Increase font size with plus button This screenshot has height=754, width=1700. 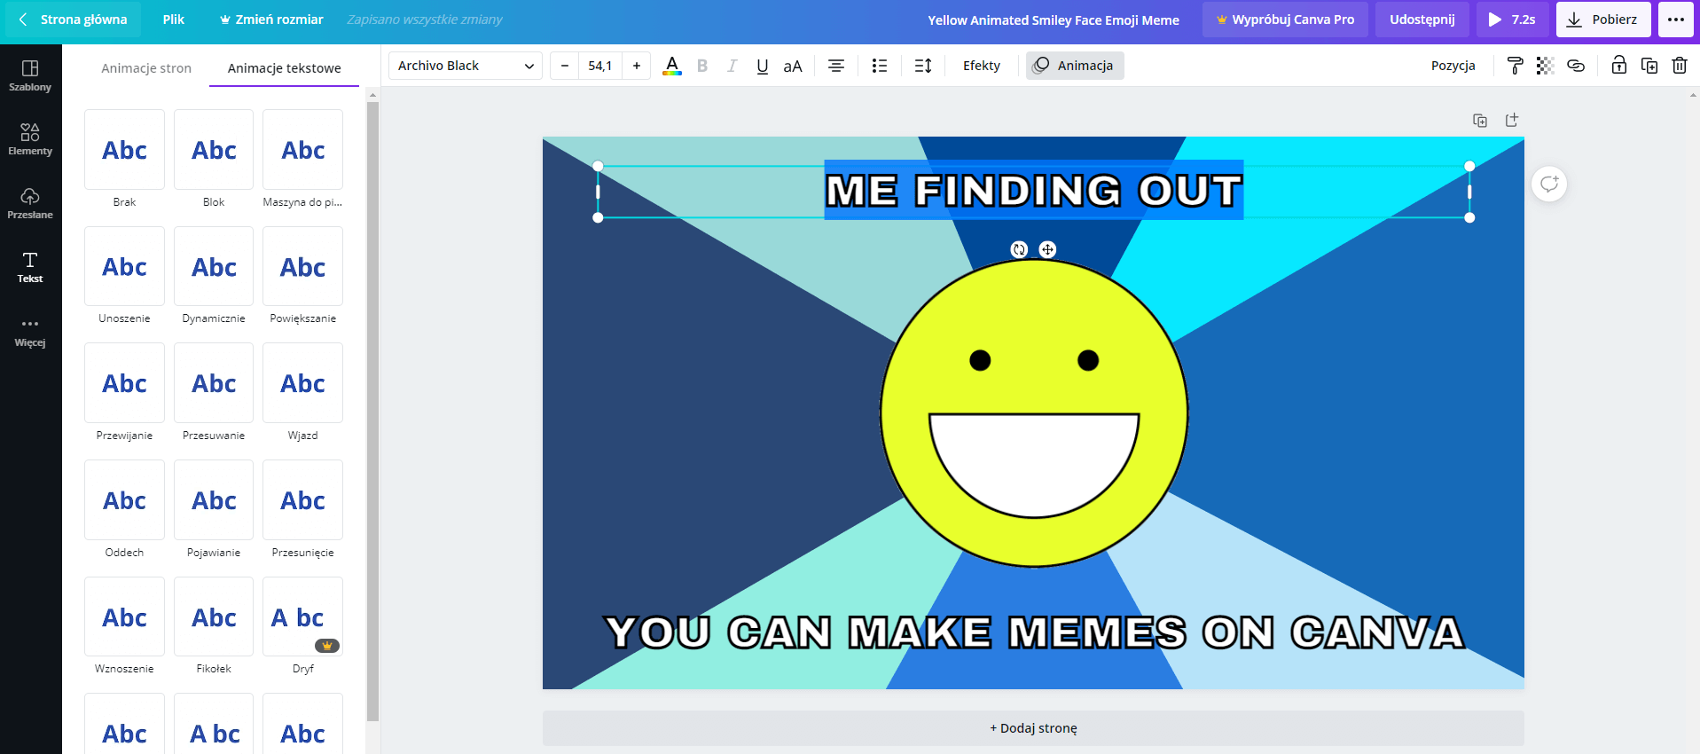(637, 66)
